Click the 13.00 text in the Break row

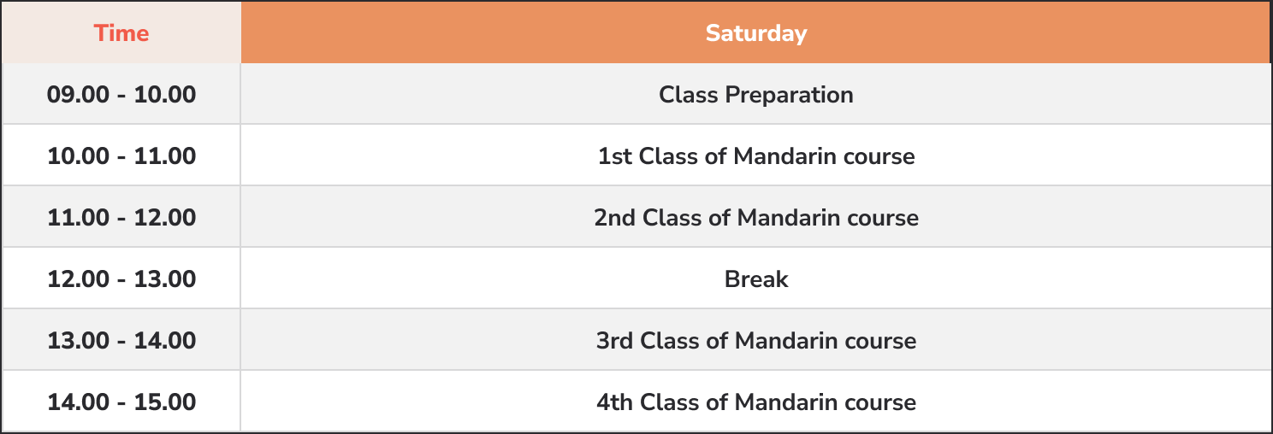(165, 279)
